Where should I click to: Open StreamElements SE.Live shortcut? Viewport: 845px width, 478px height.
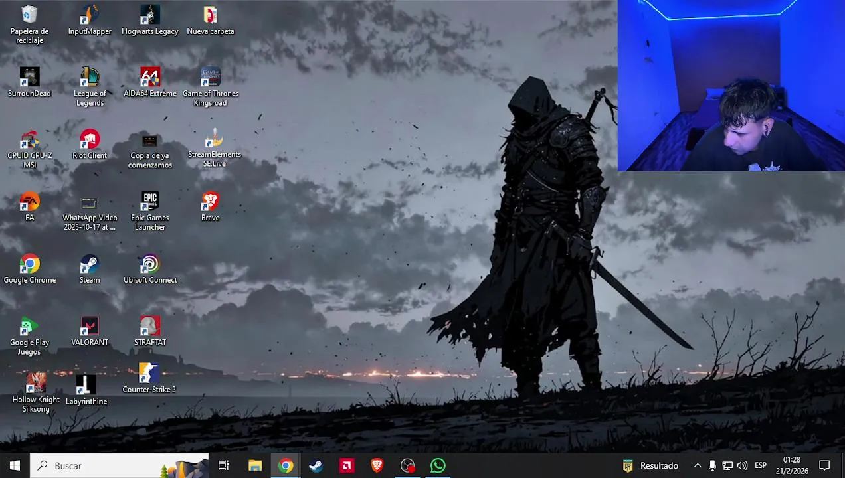(x=214, y=149)
